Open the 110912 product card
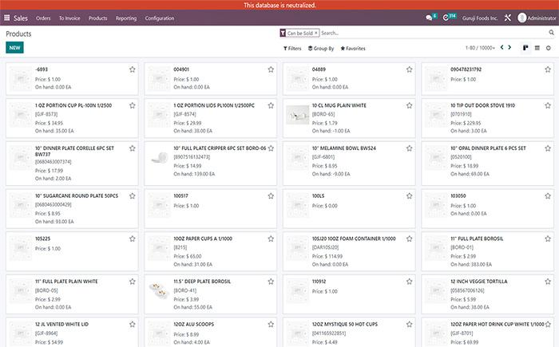Screen dimensions: 559x347 [349, 294]
